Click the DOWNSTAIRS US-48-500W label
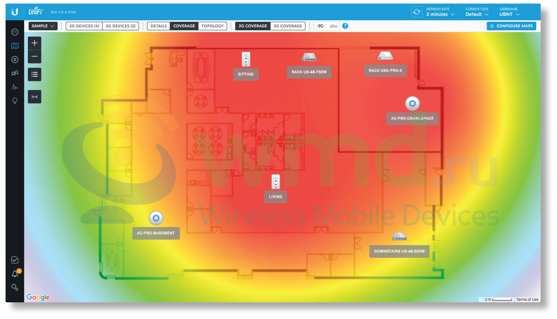 point(399,251)
